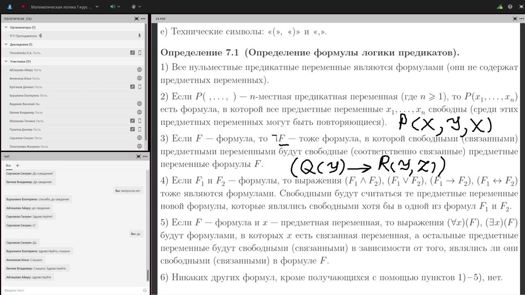Focus the chat text input field
This screenshot has width=525, height=295.
pyautogui.click(x=73, y=290)
